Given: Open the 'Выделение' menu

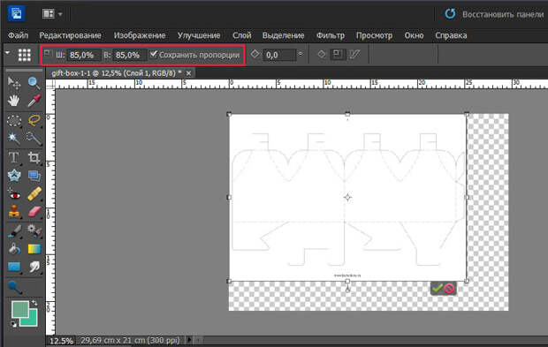Looking at the screenshot, I should (283, 35).
